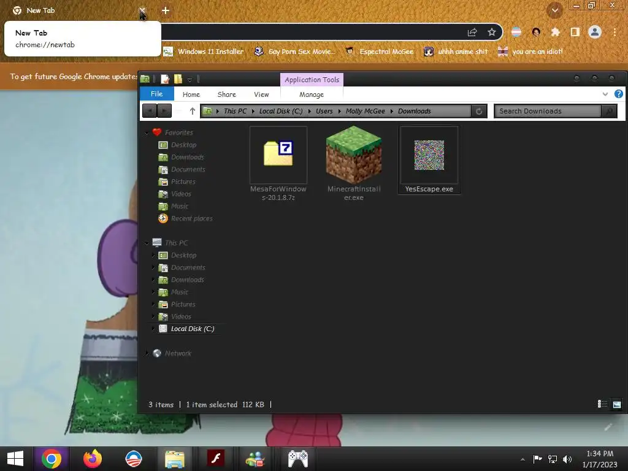Launch Flash Player from the taskbar

point(215,459)
